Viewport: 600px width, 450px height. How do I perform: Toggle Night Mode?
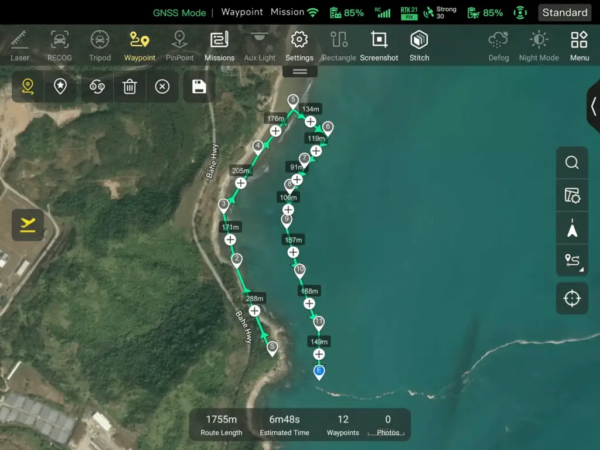tap(538, 46)
